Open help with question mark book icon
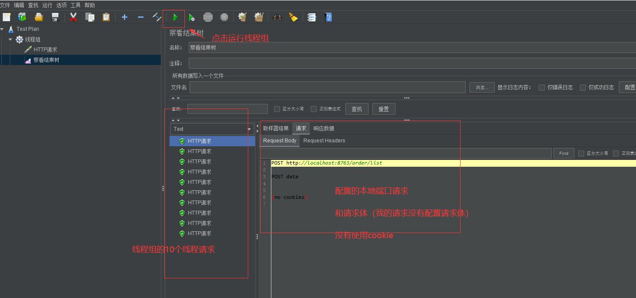This screenshot has width=636, height=298. click(x=328, y=17)
